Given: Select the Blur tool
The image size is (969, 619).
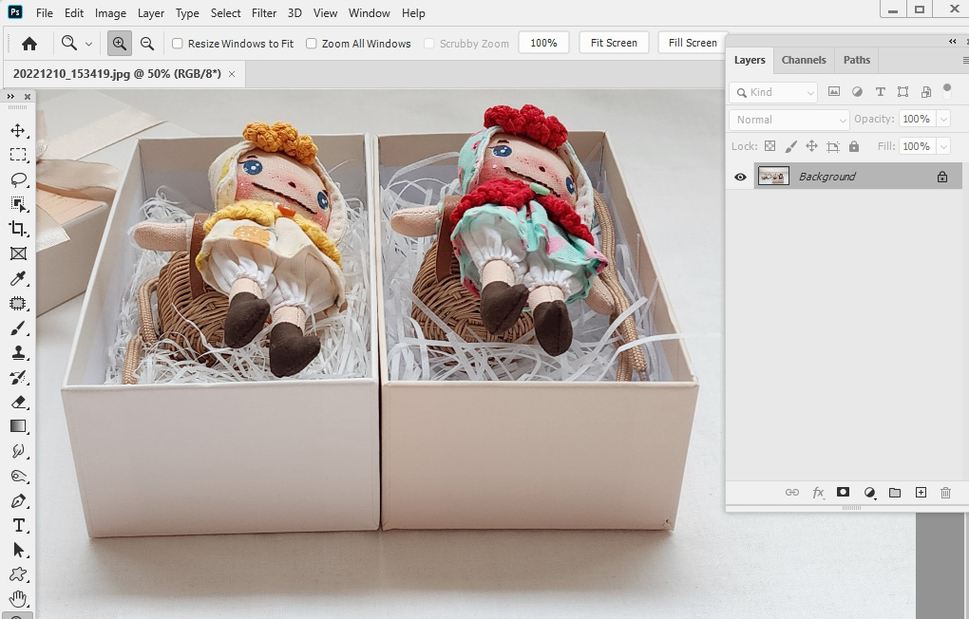Looking at the screenshot, I should 18,451.
